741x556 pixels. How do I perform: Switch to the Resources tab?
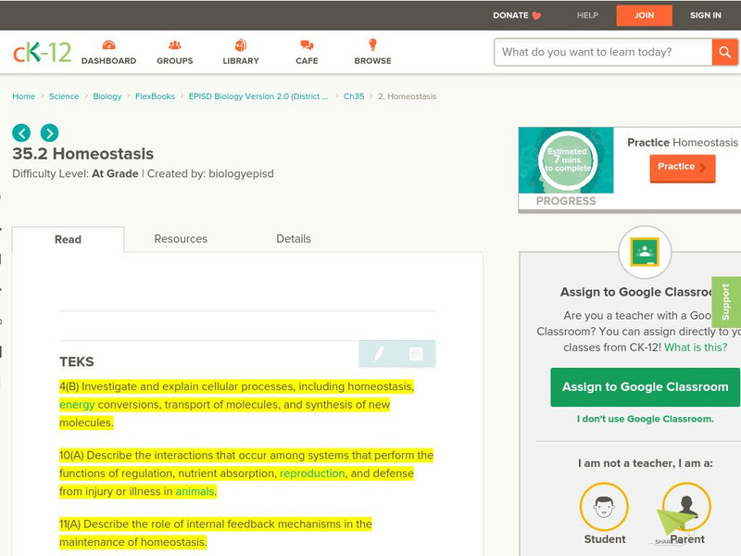tap(181, 239)
